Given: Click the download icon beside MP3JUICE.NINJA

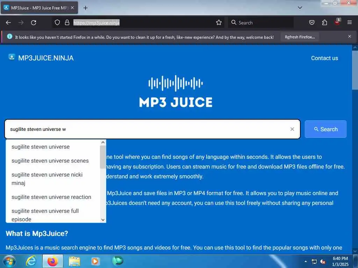Looking at the screenshot, I should pyautogui.click(x=12, y=57).
